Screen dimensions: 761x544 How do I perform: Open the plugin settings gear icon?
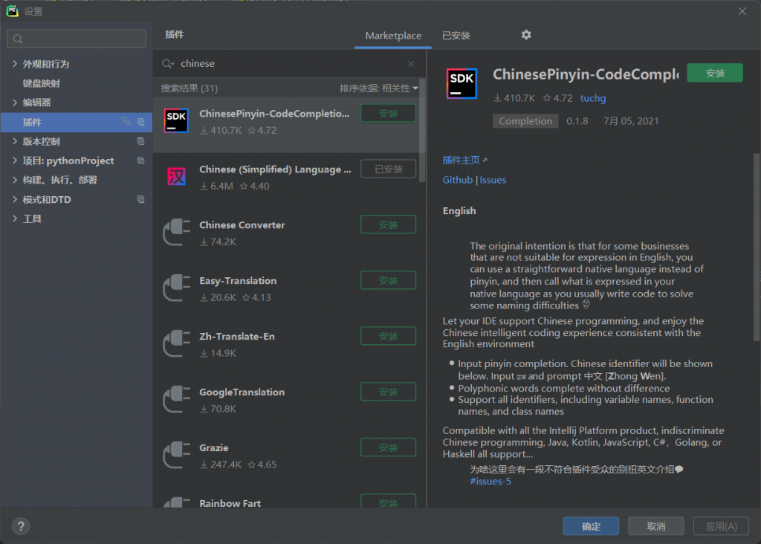point(526,35)
